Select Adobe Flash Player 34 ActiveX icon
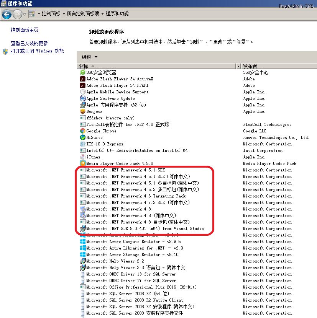Screen dimensions: 317x318 pyautogui.click(x=82, y=79)
